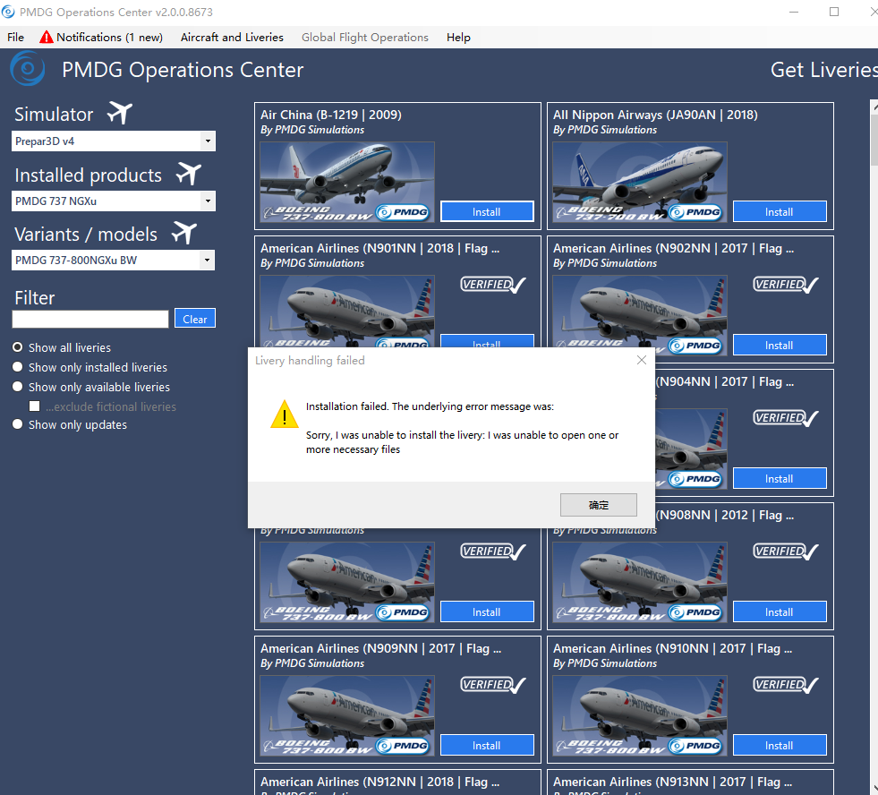The image size is (878, 795).
Task: Click into the Filter text field
Action: (90, 319)
